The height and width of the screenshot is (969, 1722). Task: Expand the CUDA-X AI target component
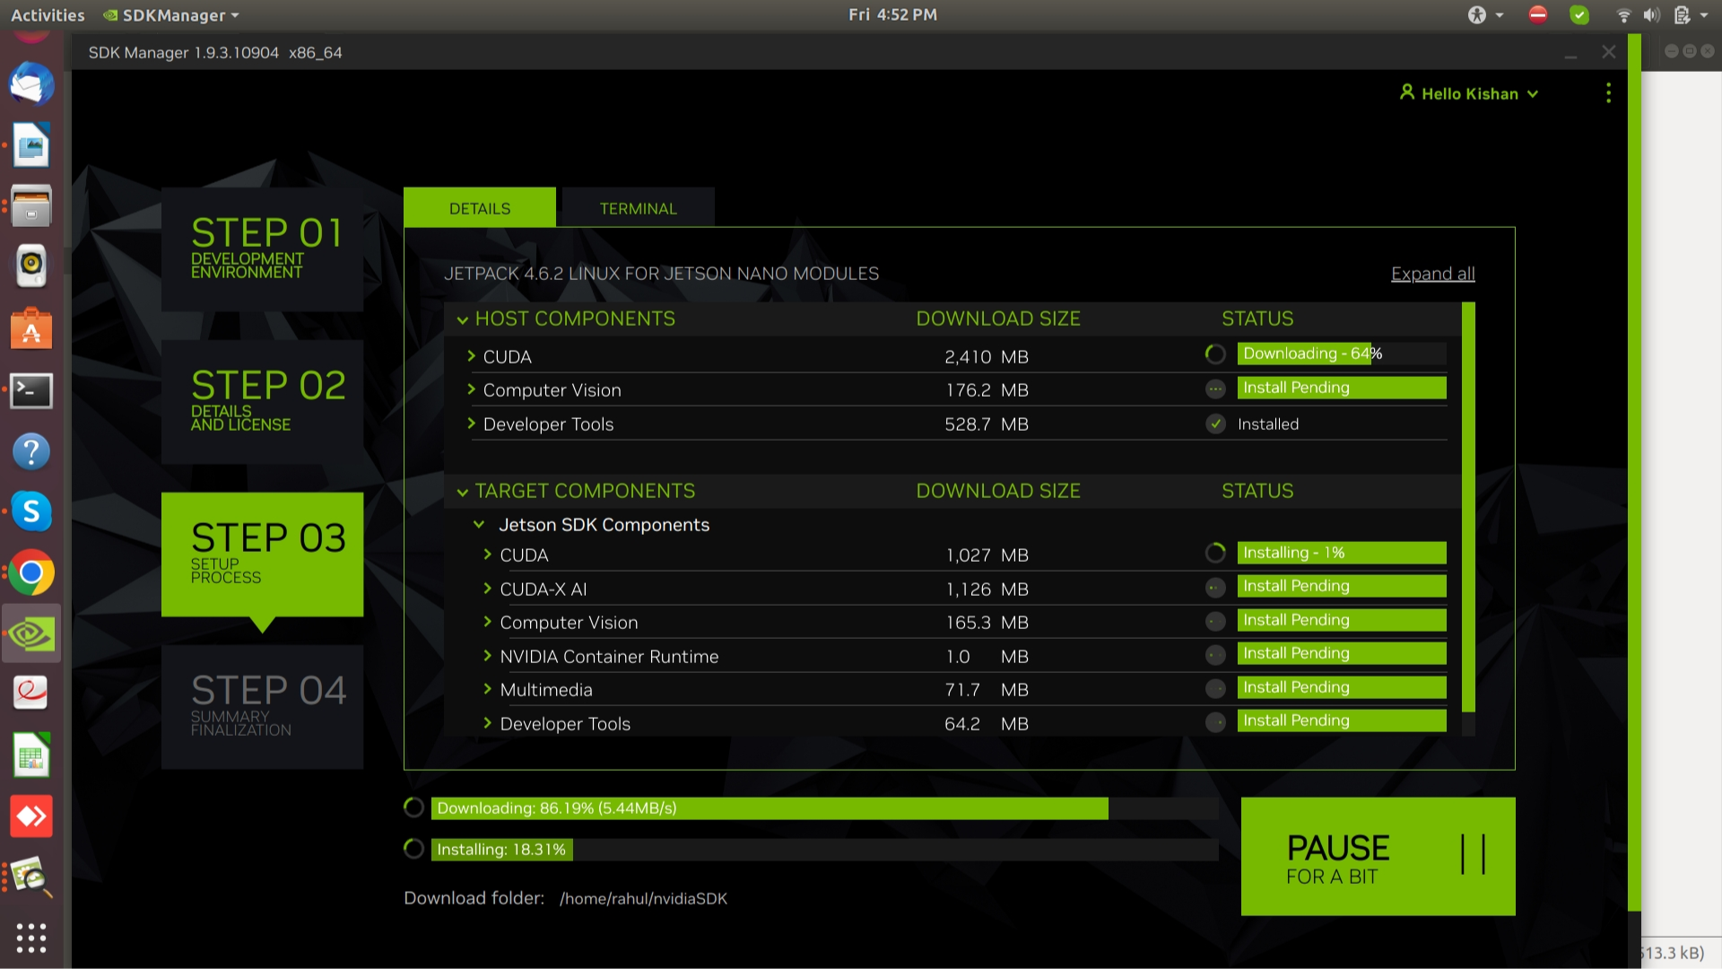pyautogui.click(x=488, y=589)
